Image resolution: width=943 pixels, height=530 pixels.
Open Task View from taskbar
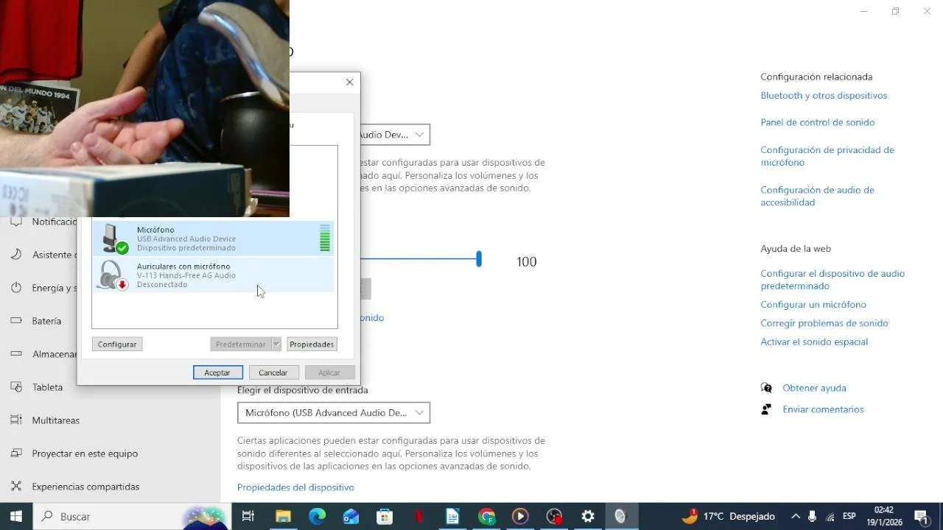click(x=248, y=517)
